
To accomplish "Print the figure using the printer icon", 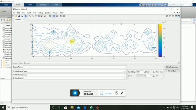I will pyautogui.click(x=22, y=16).
